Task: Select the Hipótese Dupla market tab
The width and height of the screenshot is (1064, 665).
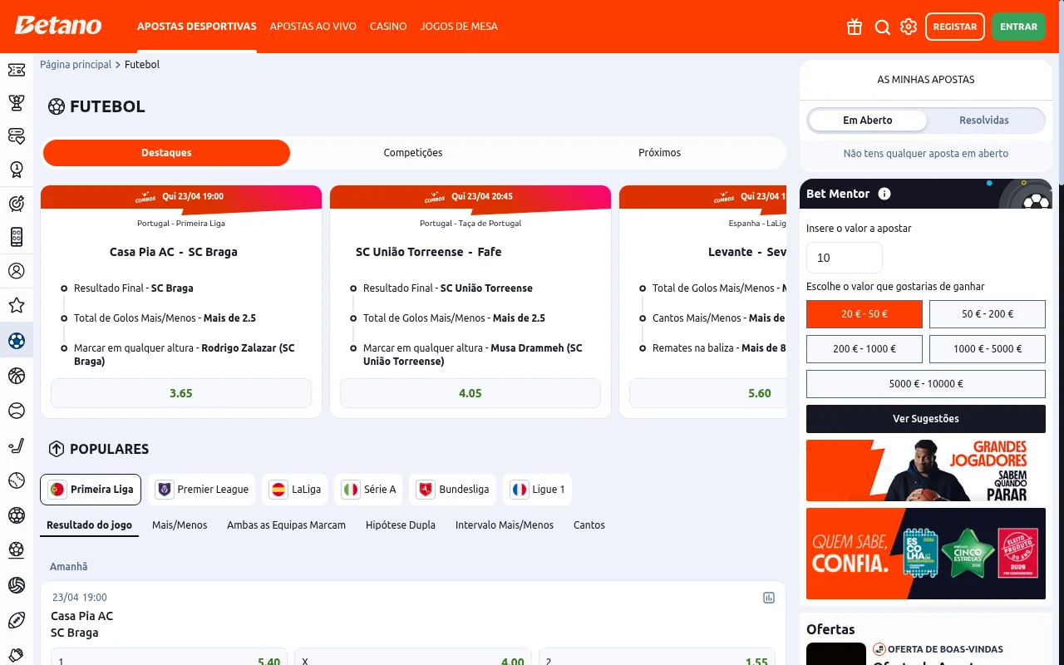Action: pyautogui.click(x=401, y=525)
